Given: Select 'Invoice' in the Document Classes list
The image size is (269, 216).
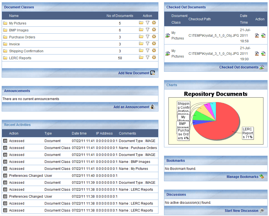Looking at the screenshot, I should 14,44.
